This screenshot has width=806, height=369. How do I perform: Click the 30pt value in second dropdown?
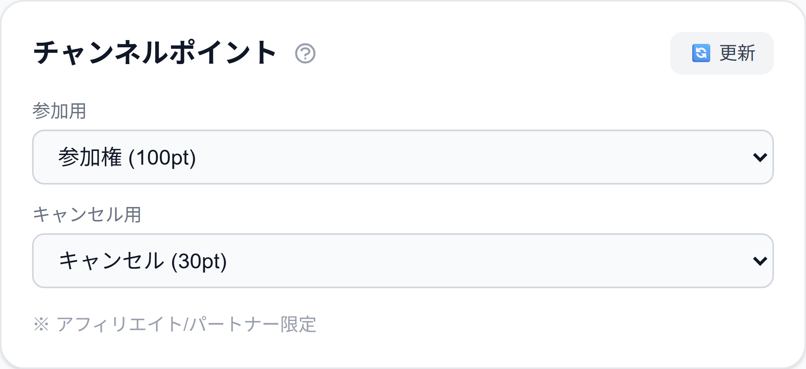point(199,262)
